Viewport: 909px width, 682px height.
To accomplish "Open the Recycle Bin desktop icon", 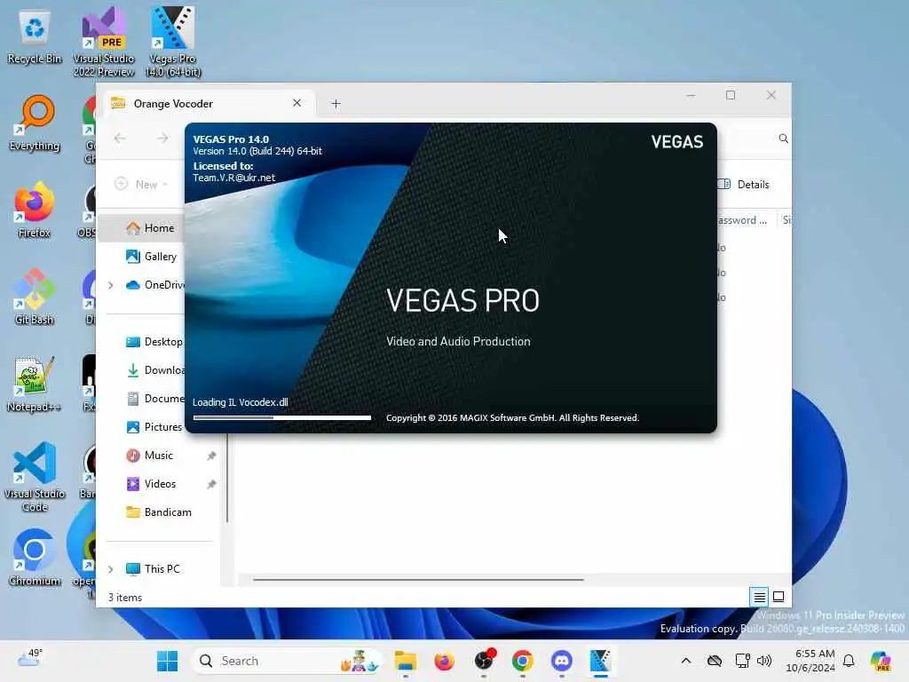I will [x=35, y=37].
